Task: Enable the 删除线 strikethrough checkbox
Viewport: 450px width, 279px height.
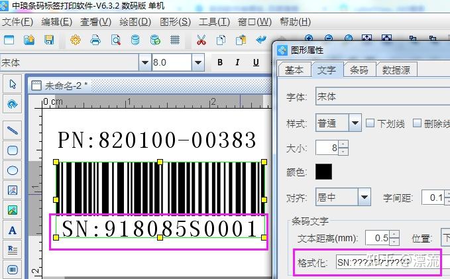Action: pos(417,123)
